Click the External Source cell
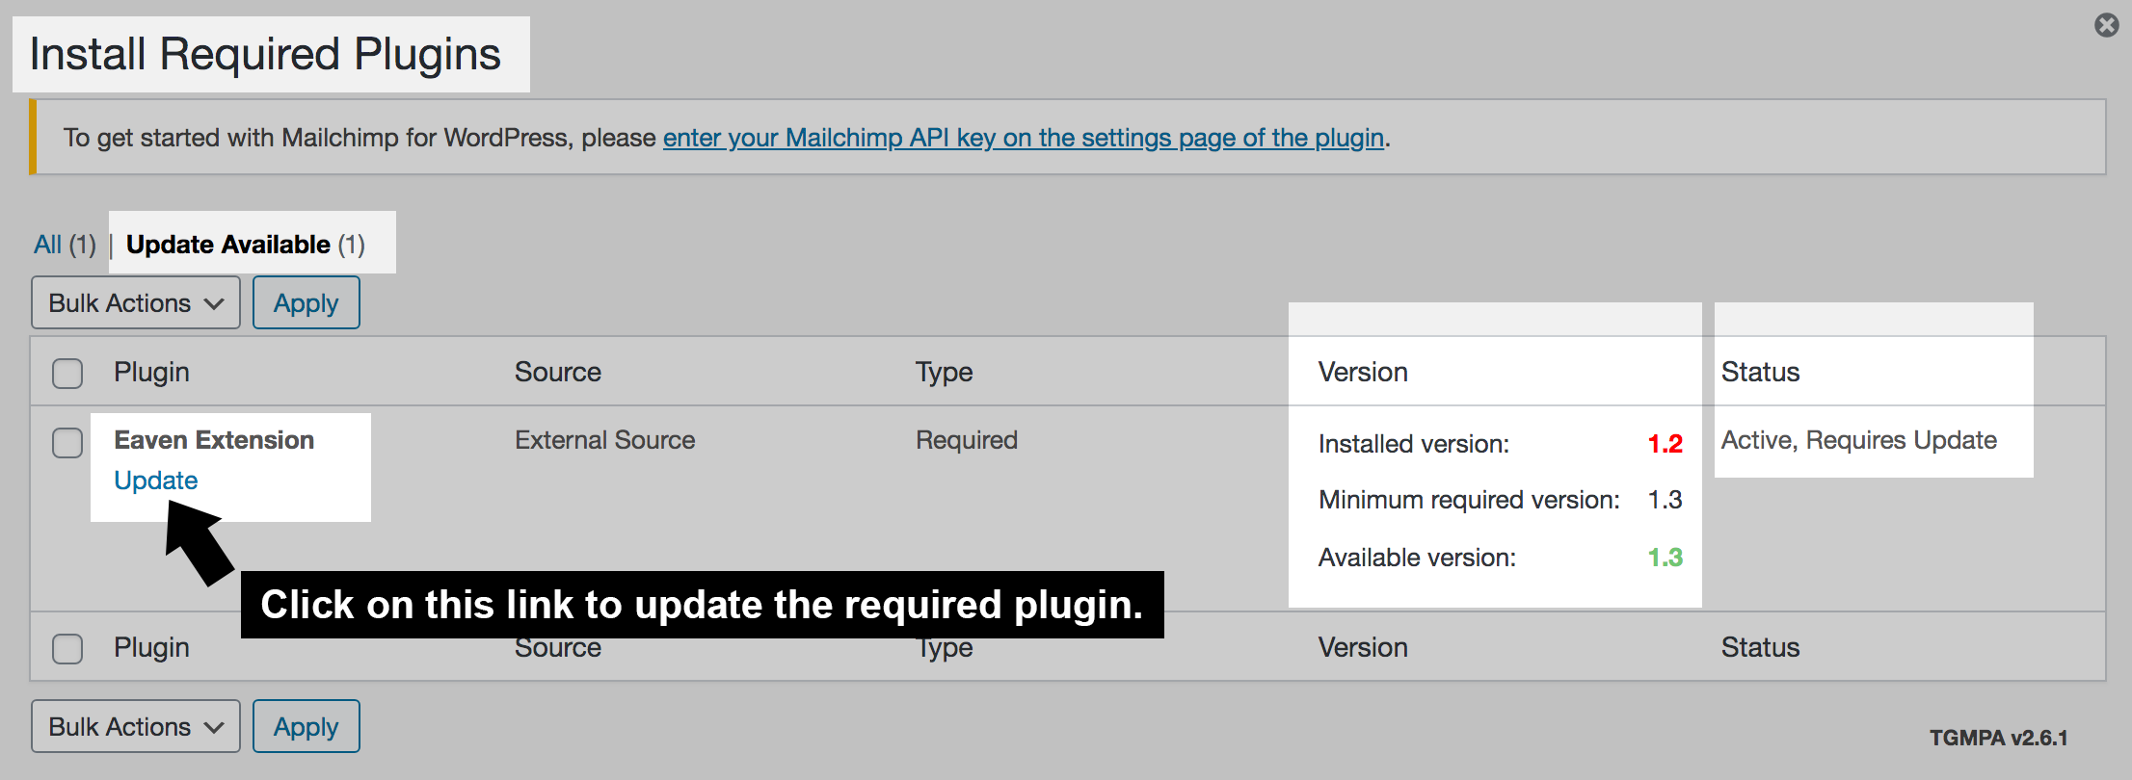This screenshot has height=780, width=2132. [x=604, y=440]
